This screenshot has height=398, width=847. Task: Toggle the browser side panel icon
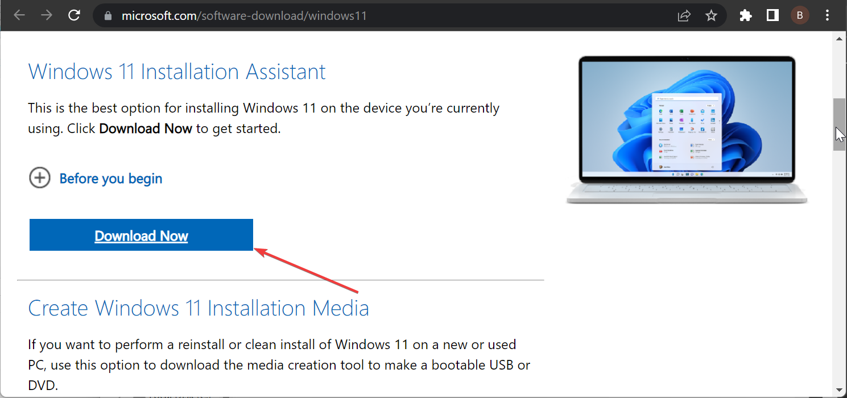[x=772, y=16]
